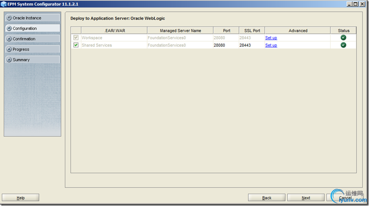Click the green status check for Workspace
Image resolution: width=369 pixels, height=206 pixels.
pos(343,37)
